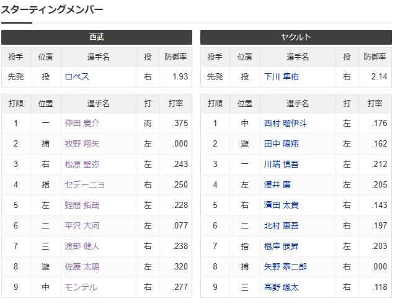Click on 北村 恵吾 link
Viewport: 395px width, 303px height.
tap(281, 225)
